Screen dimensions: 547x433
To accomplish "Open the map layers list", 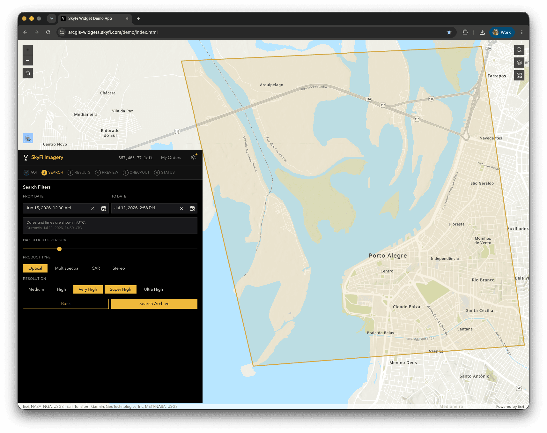I will point(519,63).
